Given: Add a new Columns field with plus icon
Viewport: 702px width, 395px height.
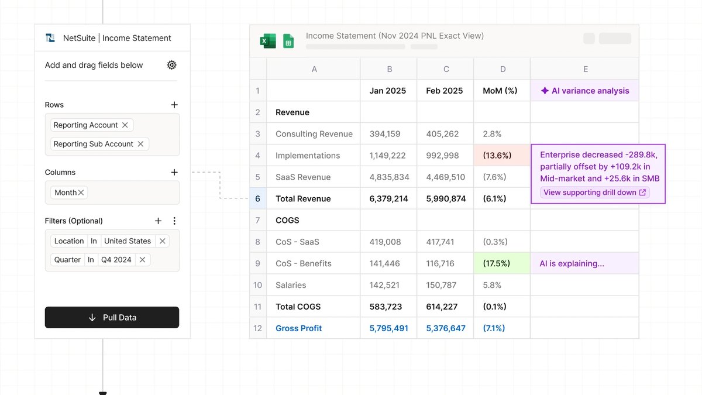Looking at the screenshot, I should [174, 172].
